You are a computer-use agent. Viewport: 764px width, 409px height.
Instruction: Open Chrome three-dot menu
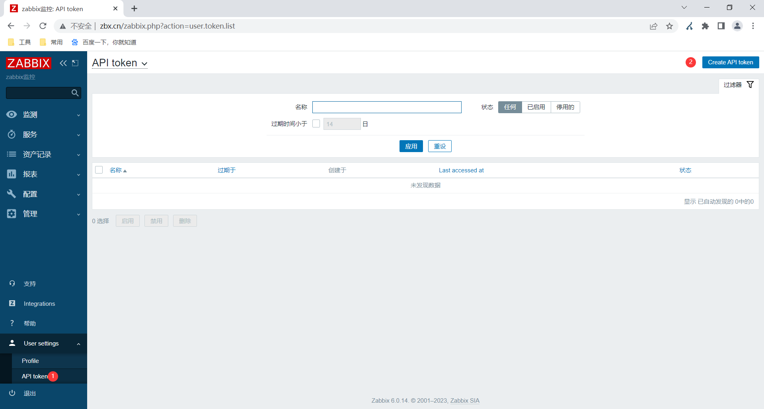click(x=753, y=26)
